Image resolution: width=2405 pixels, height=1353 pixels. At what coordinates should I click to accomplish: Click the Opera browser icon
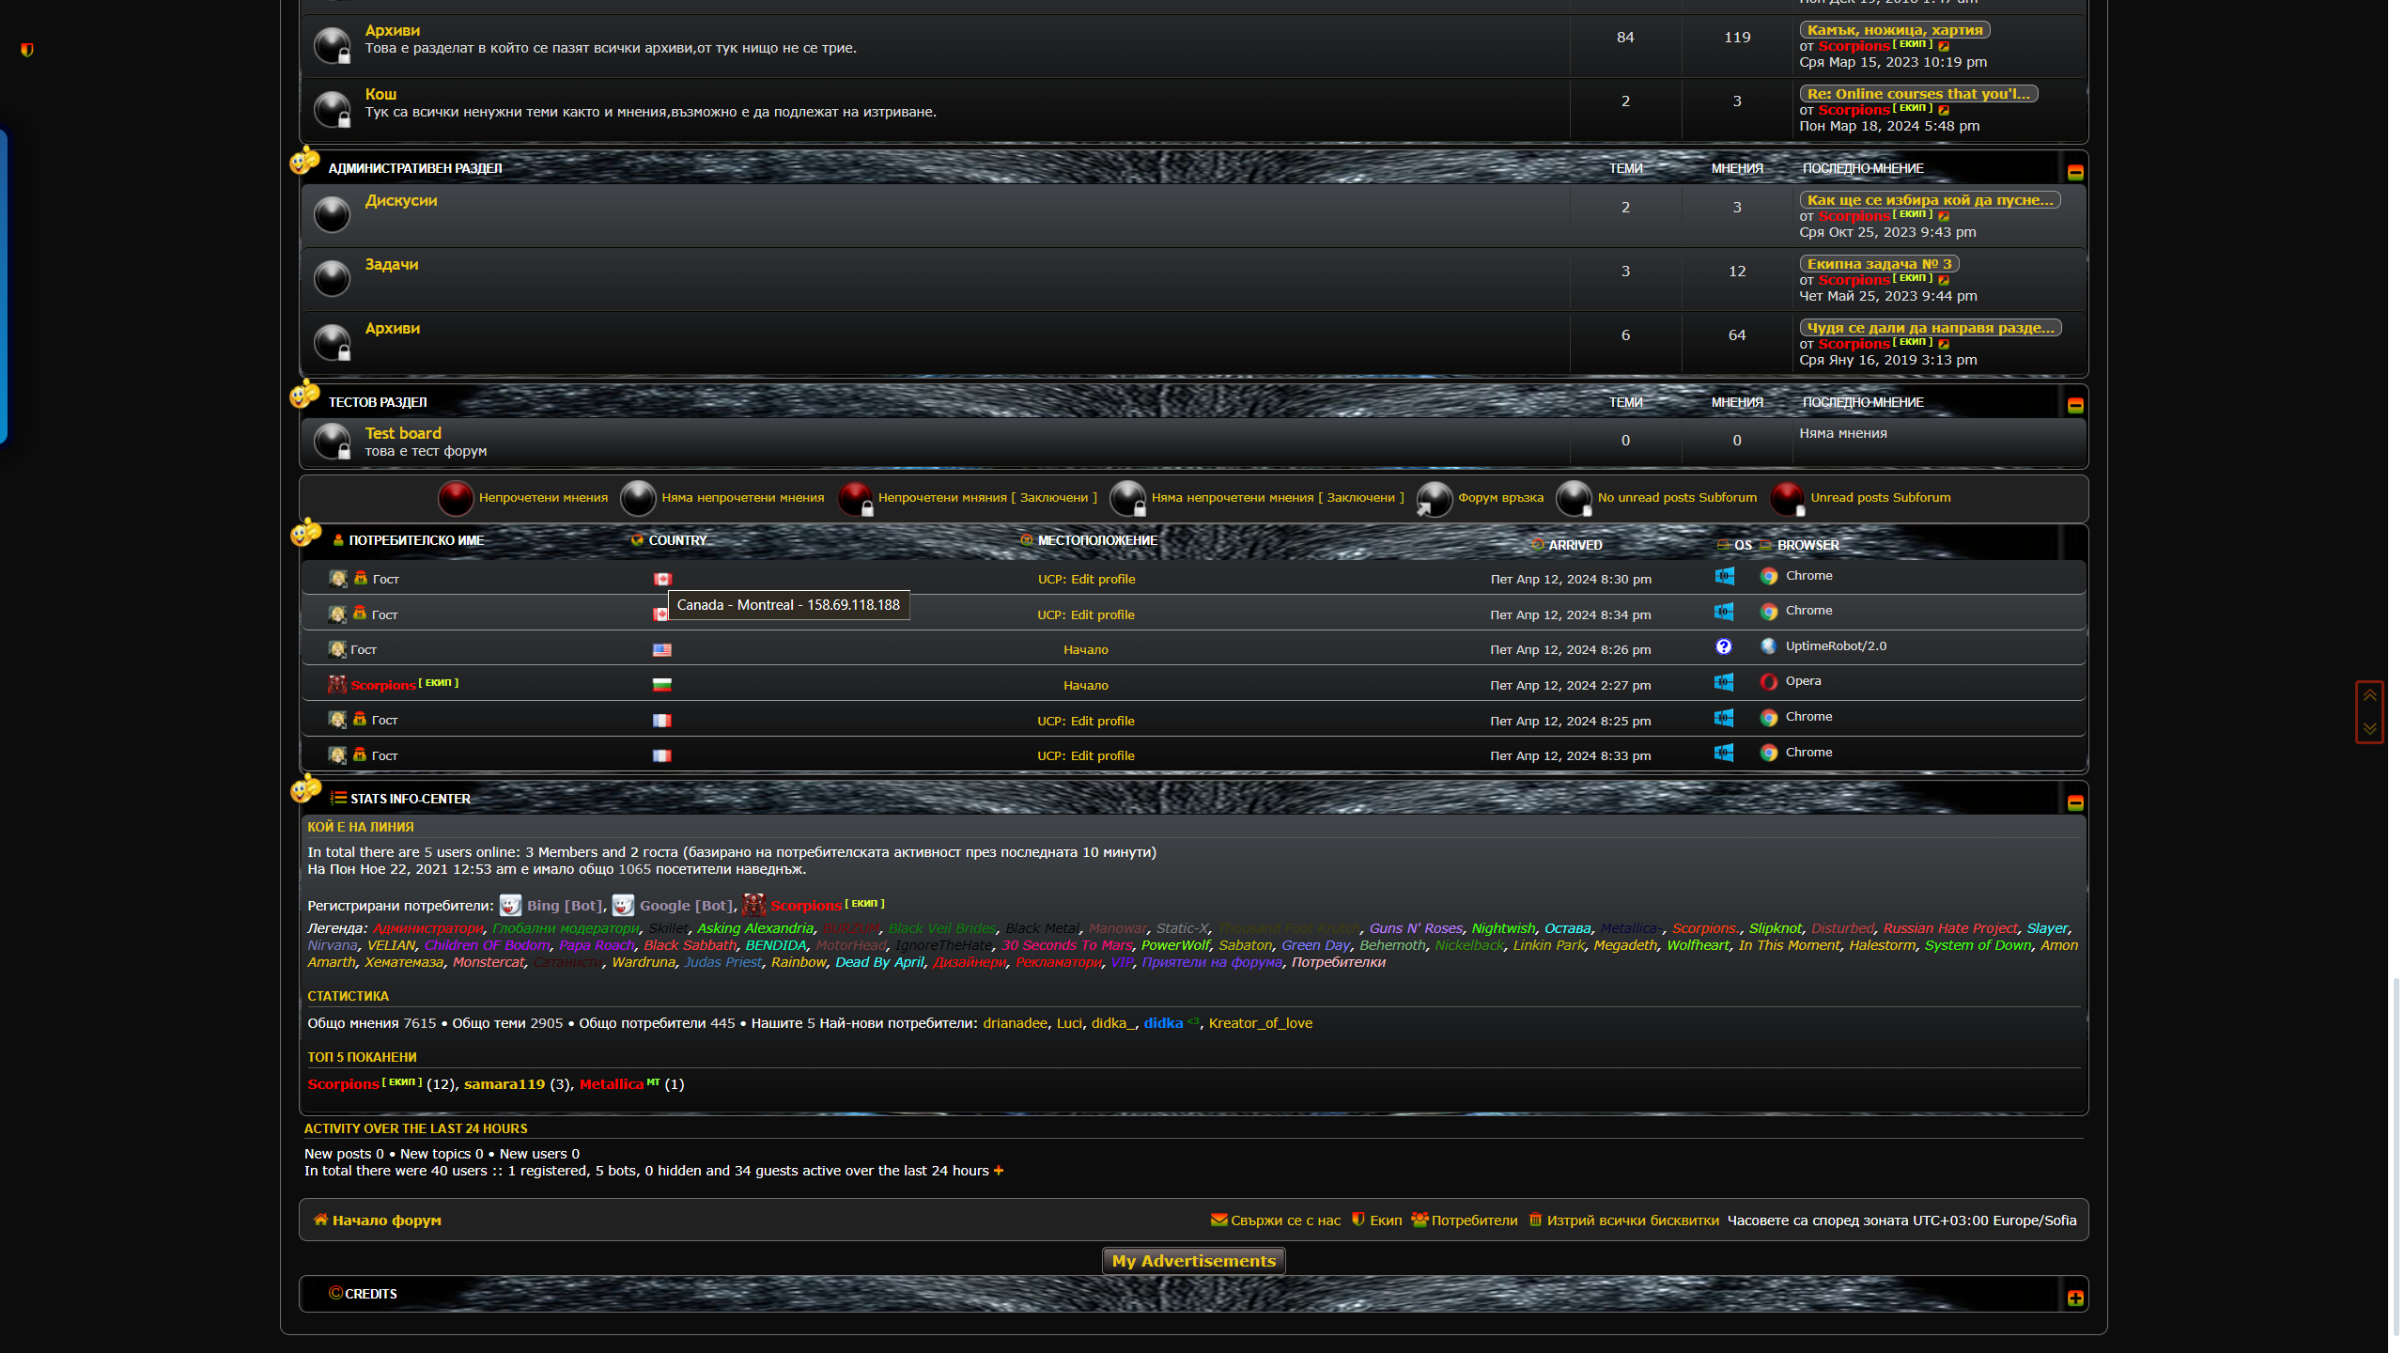point(1768,682)
